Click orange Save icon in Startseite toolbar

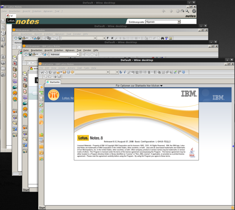pyautogui.click(x=64, y=72)
